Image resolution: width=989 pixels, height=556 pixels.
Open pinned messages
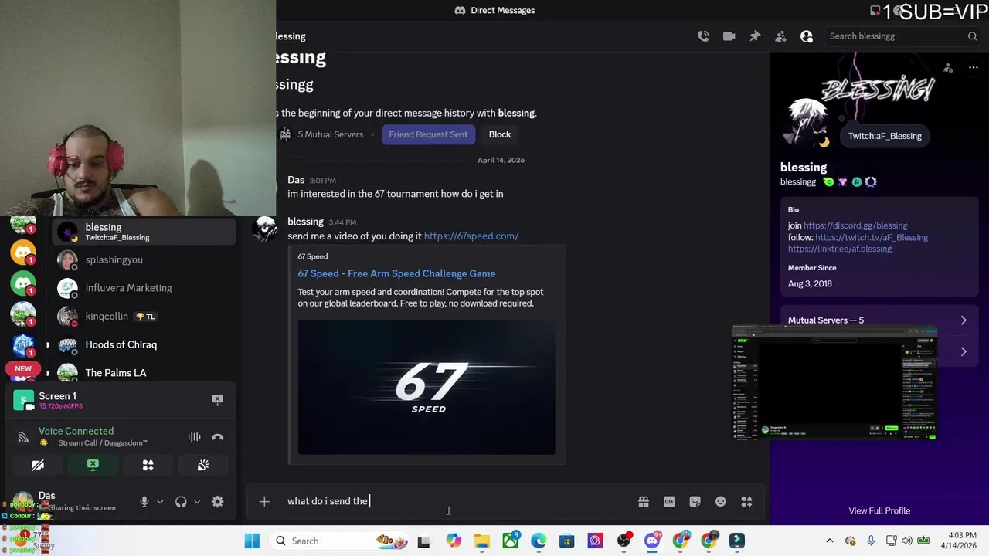tap(755, 36)
